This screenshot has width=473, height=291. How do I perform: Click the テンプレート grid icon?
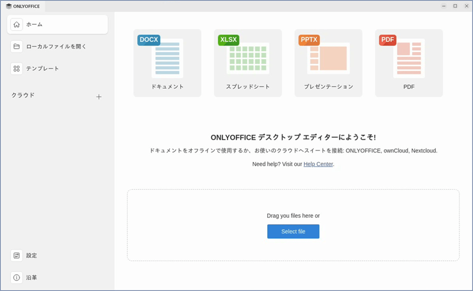pyautogui.click(x=17, y=69)
